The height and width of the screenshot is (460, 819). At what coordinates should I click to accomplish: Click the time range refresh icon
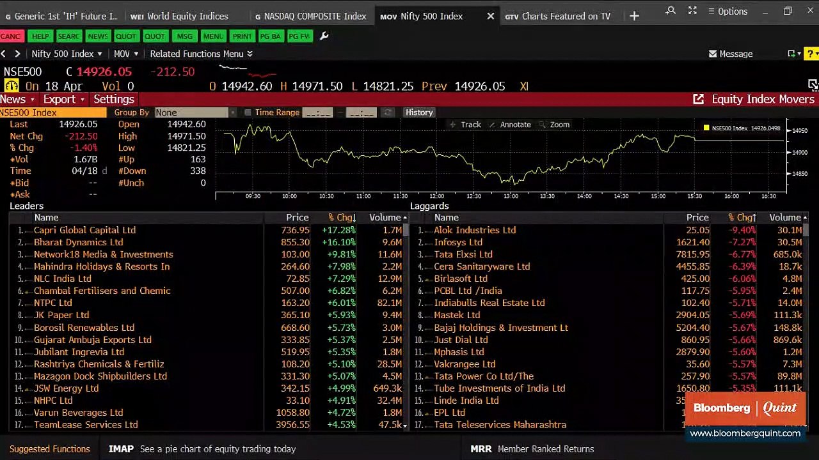click(387, 112)
